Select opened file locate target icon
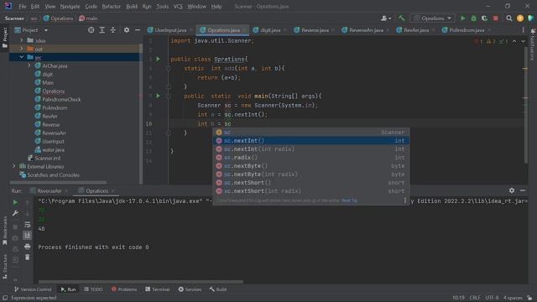Screen dimensions: 537x302 click(x=91, y=30)
